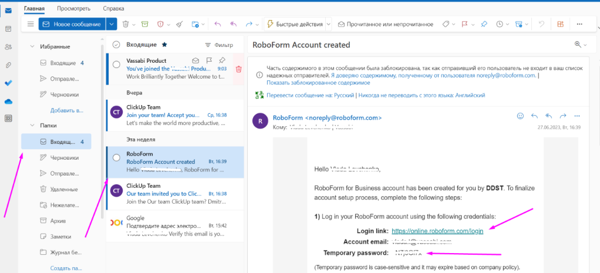Screen dimensions: 600x273
Task: Toggle the hamburger navigation pane button
Action: pyautogui.click(x=31, y=24)
